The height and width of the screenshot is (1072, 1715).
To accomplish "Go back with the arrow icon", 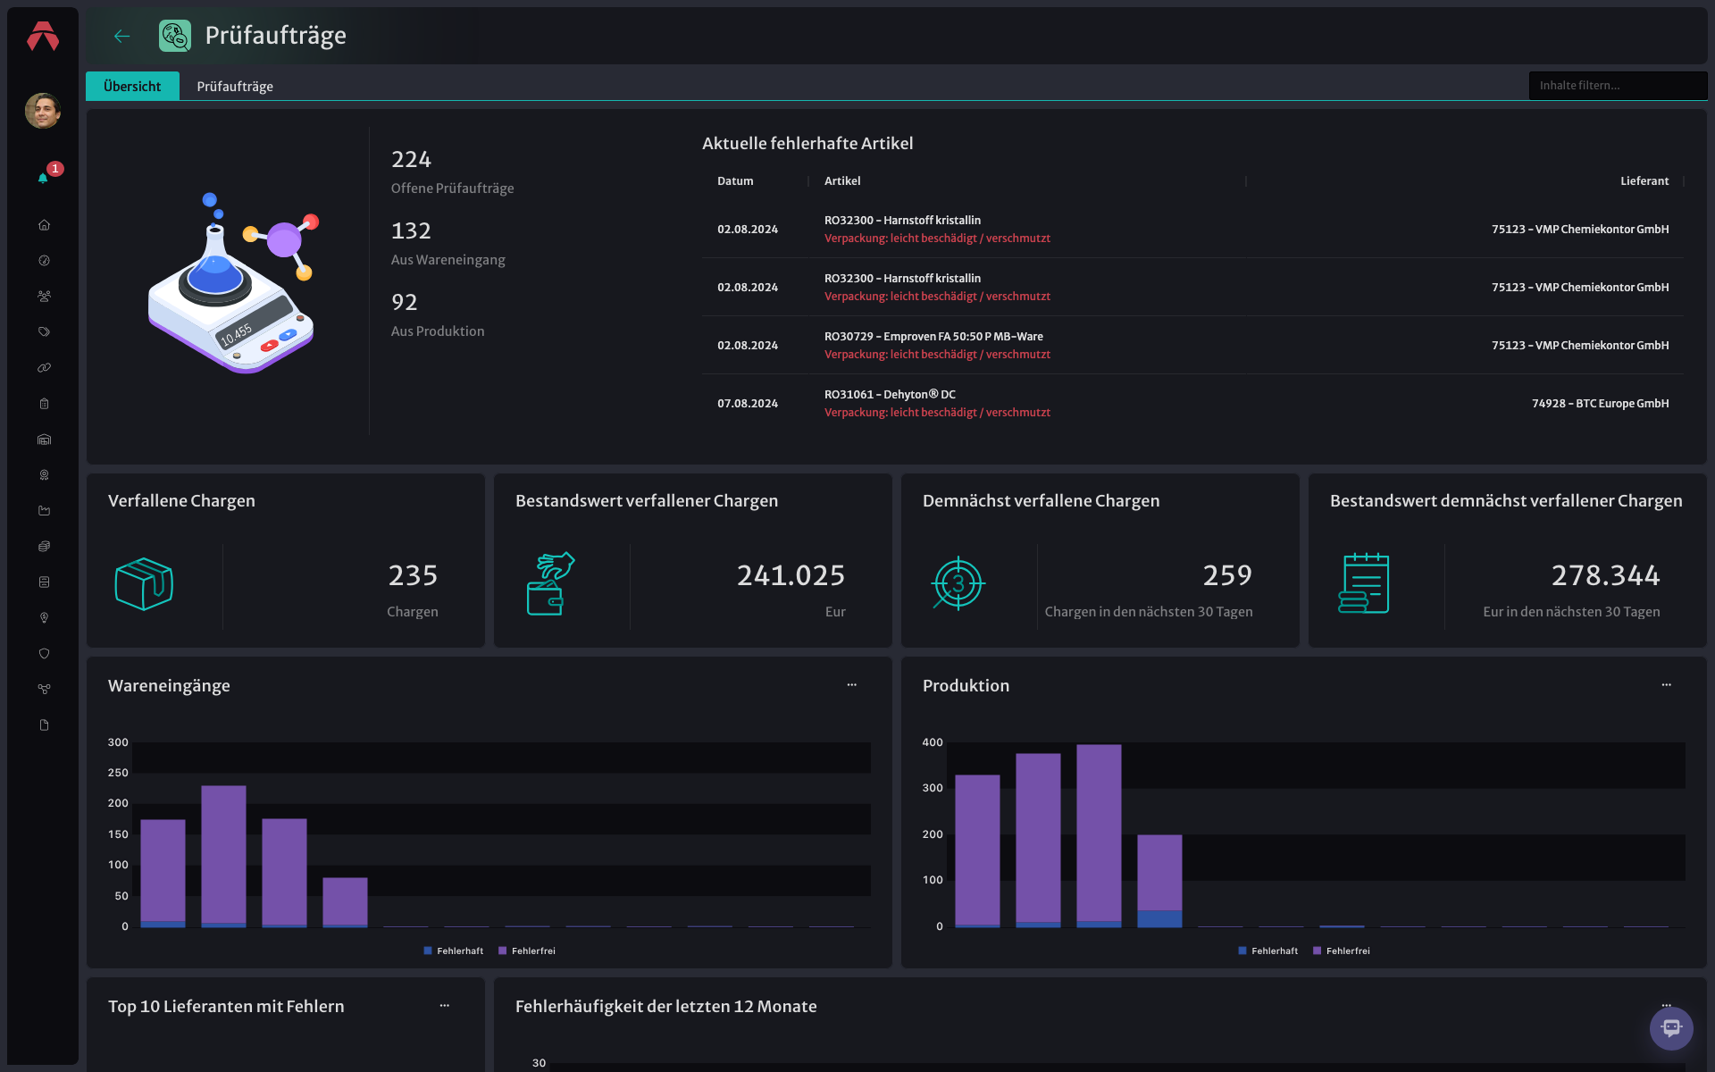I will tap(122, 36).
